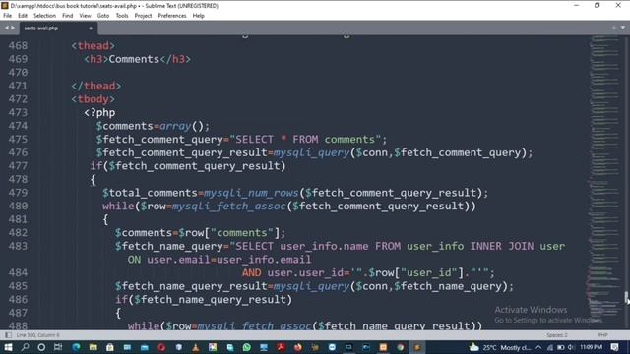Screen dimensions: 630x354
Task: Open File Explorer from taskbar
Action: (x=93, y=347)
